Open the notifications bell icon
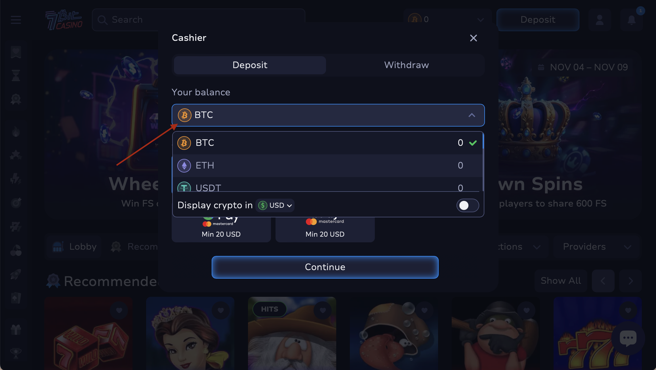Screen dimensions: 656x370 (631, 20)
